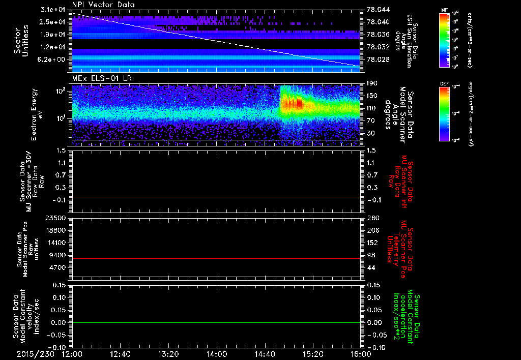The height and width of the screenshot is (360, 521).
Task: Click the 2.5e+01 sector tick value
Action: (52, 22)
